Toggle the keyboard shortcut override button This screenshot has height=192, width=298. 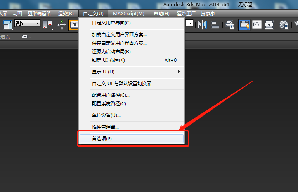(74, 25)
